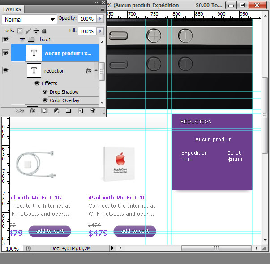Click the document horizontal scrollbar thumb
The height and width of the screenshot is (264, 270).
(216, 248)
